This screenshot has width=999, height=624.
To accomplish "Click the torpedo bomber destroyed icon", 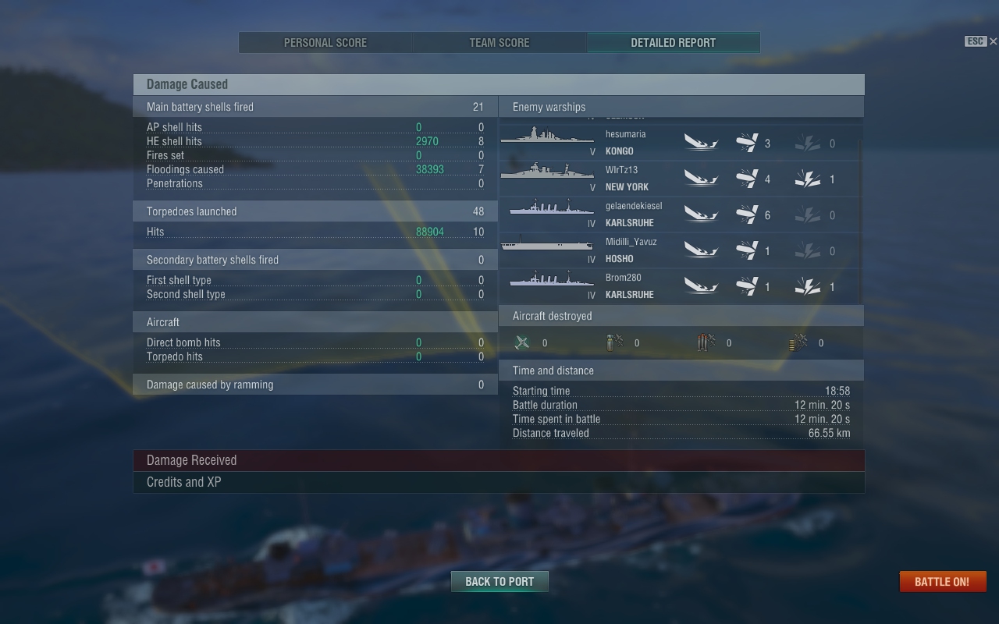I will [x=706, y=342].
